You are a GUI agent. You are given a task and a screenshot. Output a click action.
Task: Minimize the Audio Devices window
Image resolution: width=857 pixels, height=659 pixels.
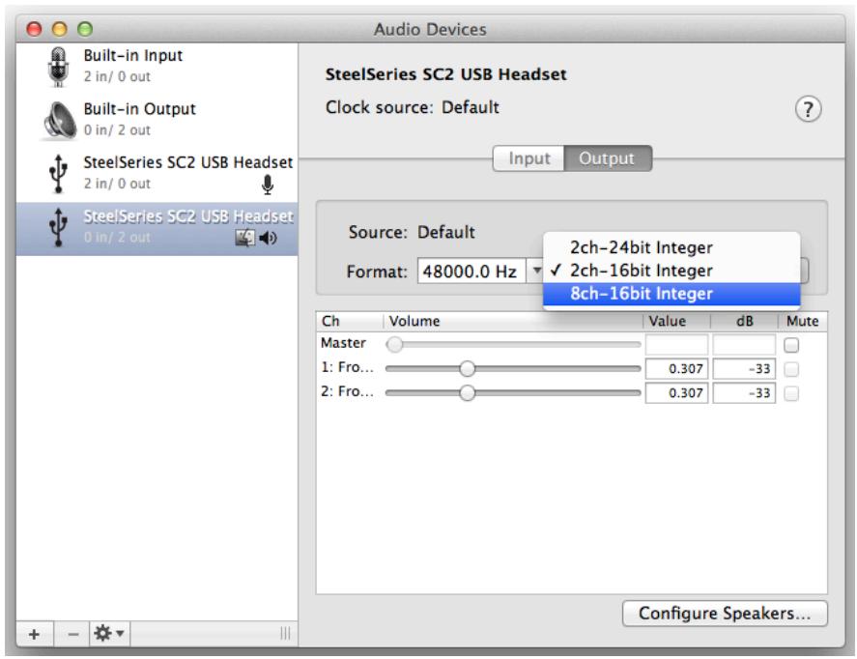pos(60,29)
